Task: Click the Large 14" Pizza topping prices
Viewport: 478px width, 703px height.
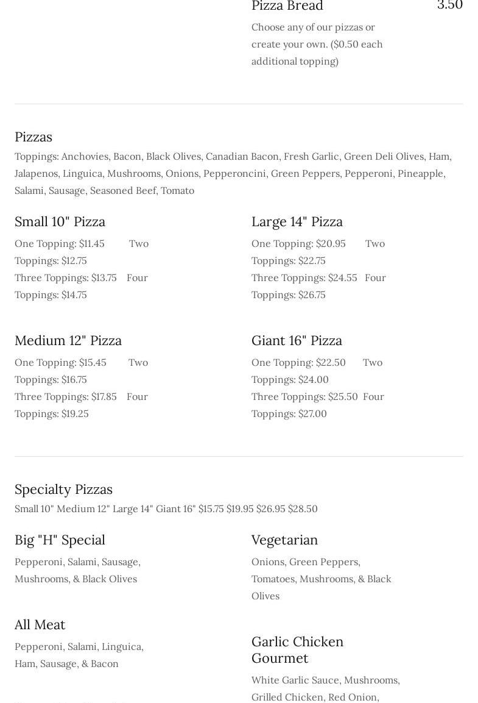Action: (x=318, y=269)
